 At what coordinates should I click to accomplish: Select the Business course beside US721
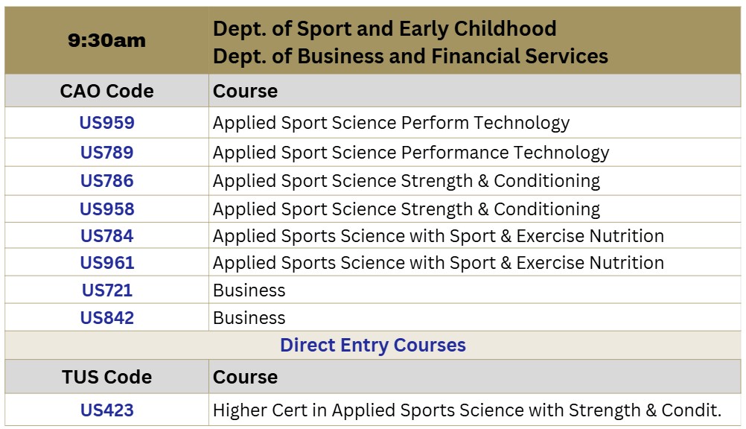[249, 290]
